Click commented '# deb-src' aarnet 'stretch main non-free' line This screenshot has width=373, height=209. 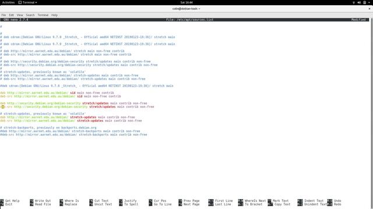66,54
